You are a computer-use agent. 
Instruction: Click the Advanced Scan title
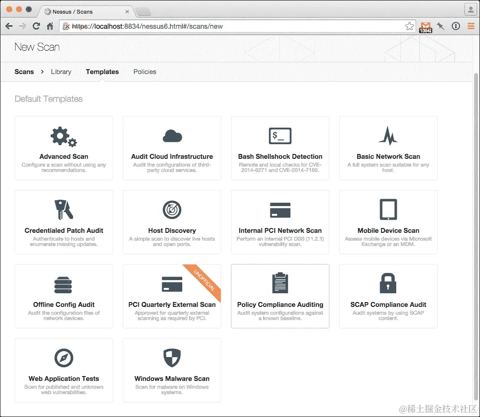(x=64, y=156)
